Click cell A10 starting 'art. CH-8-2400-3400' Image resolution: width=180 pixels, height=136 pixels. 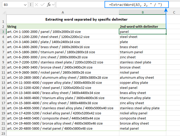tap(63, 67)
